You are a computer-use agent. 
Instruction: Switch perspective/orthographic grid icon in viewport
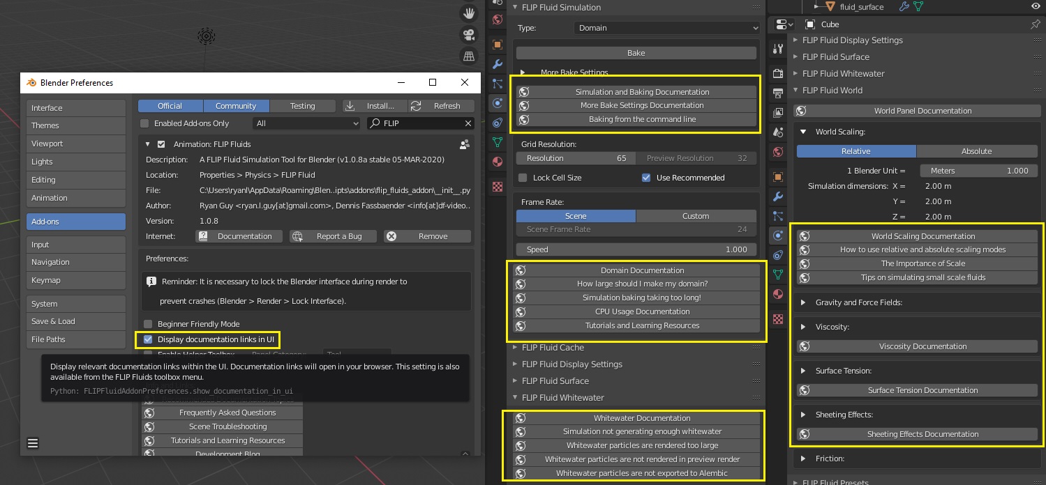point(469,56)
